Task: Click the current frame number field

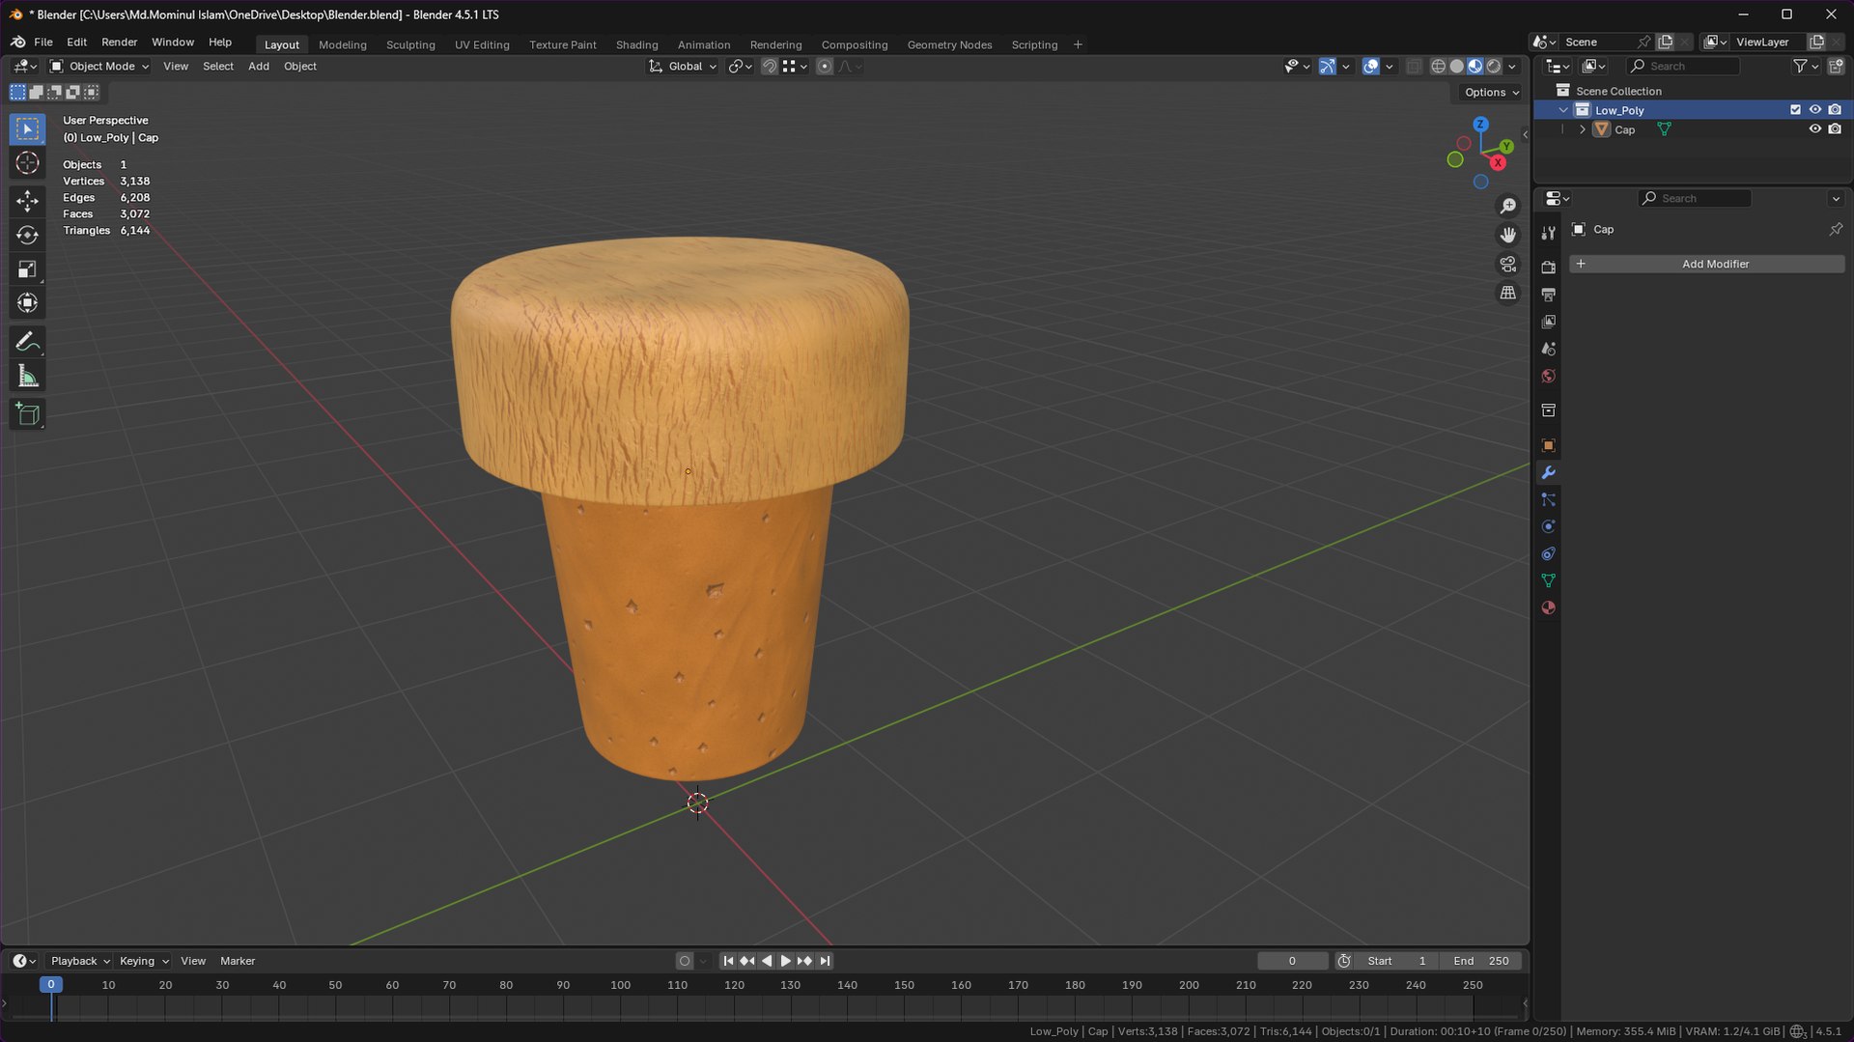Action: [1292, 961]
